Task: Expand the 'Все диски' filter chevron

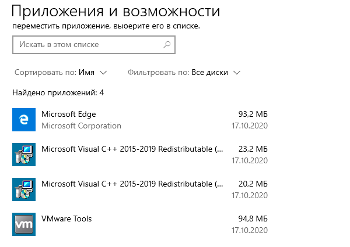Action: 236,73
